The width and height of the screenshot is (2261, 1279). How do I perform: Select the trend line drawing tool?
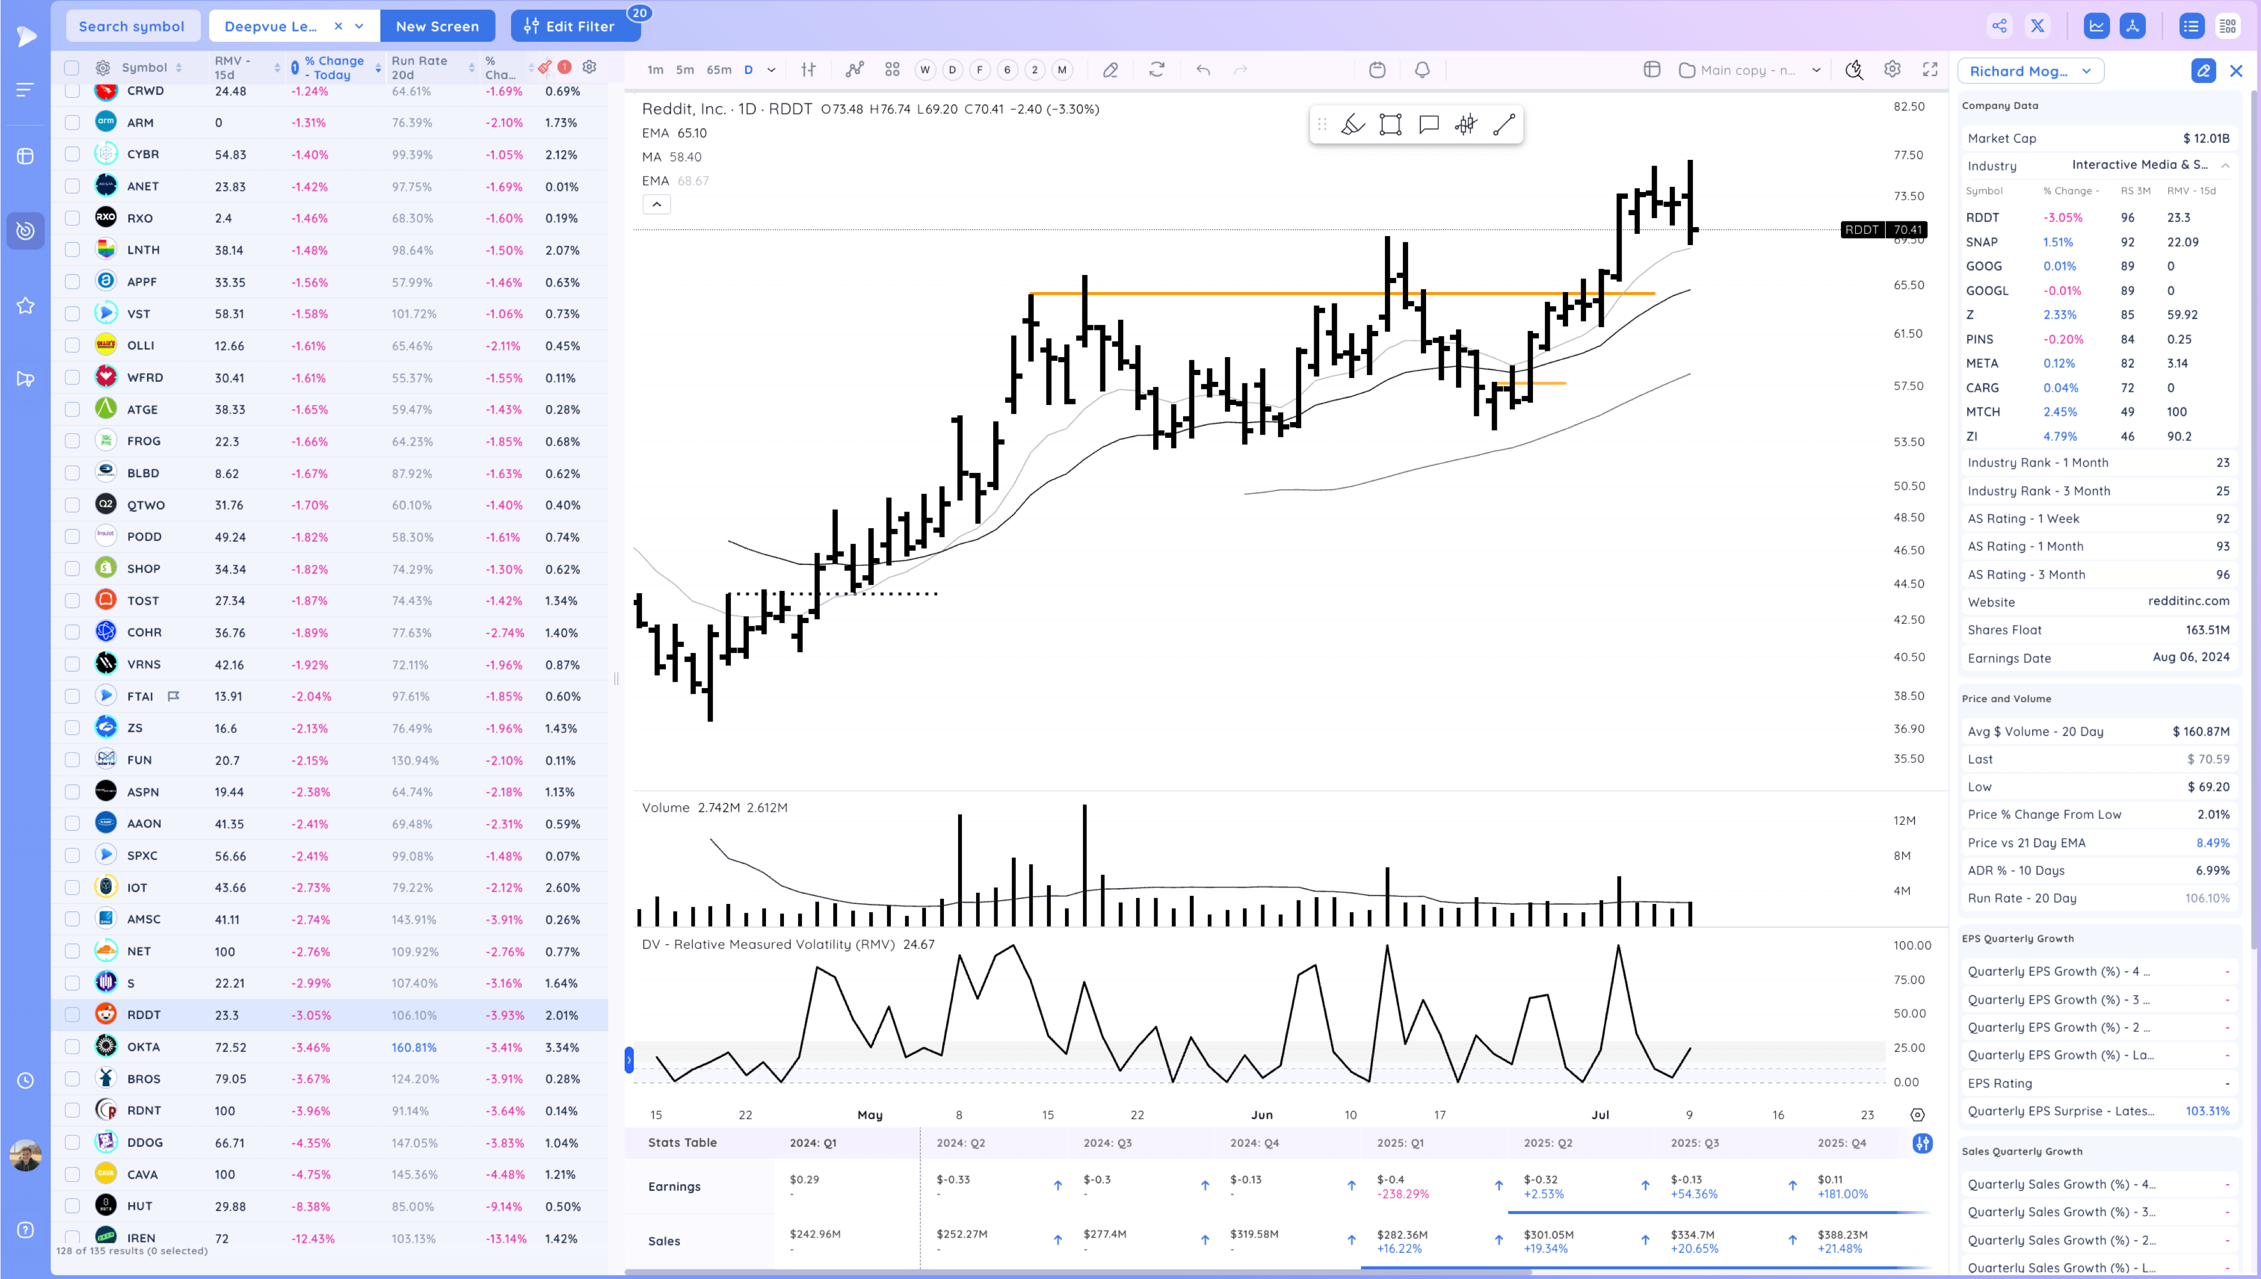pos(1504,125)
